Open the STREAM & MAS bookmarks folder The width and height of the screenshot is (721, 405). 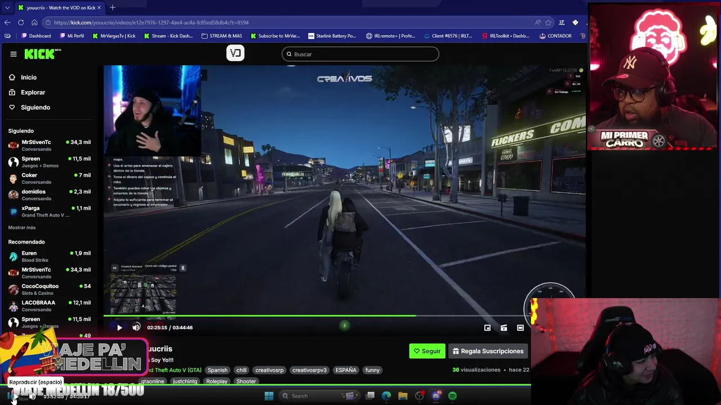[x=221, y=36]
